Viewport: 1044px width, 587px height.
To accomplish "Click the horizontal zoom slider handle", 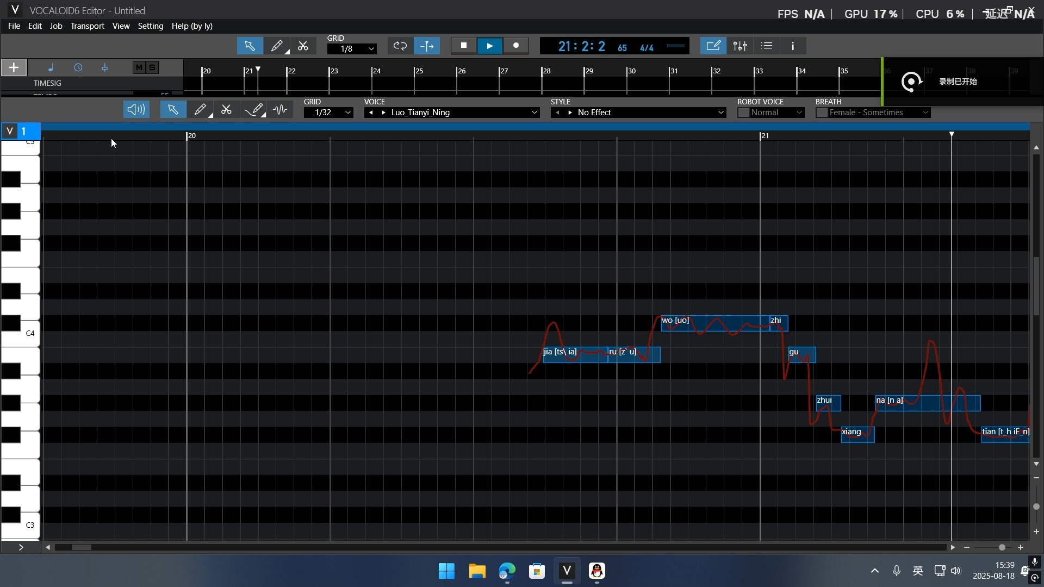I will click(1002, 547).
